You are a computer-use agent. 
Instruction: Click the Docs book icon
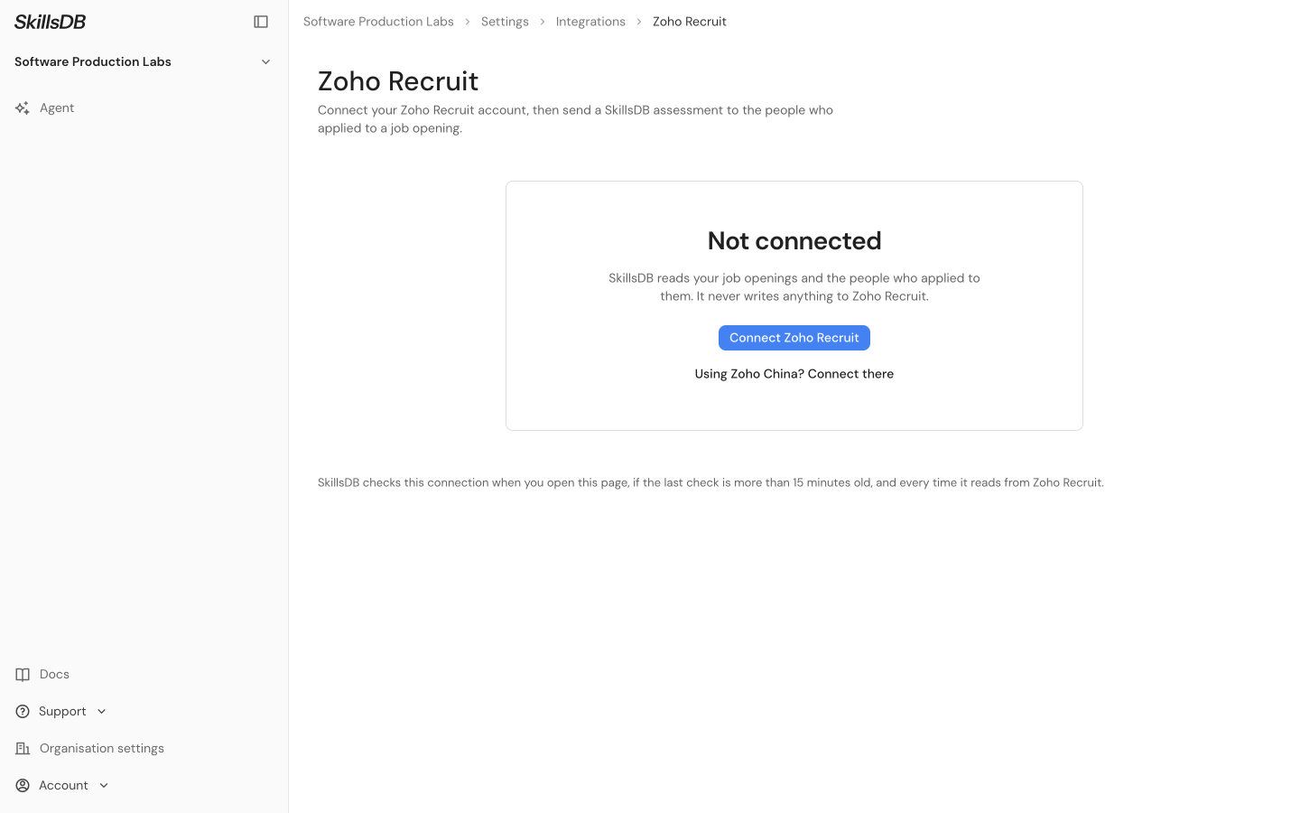[23, 675]
